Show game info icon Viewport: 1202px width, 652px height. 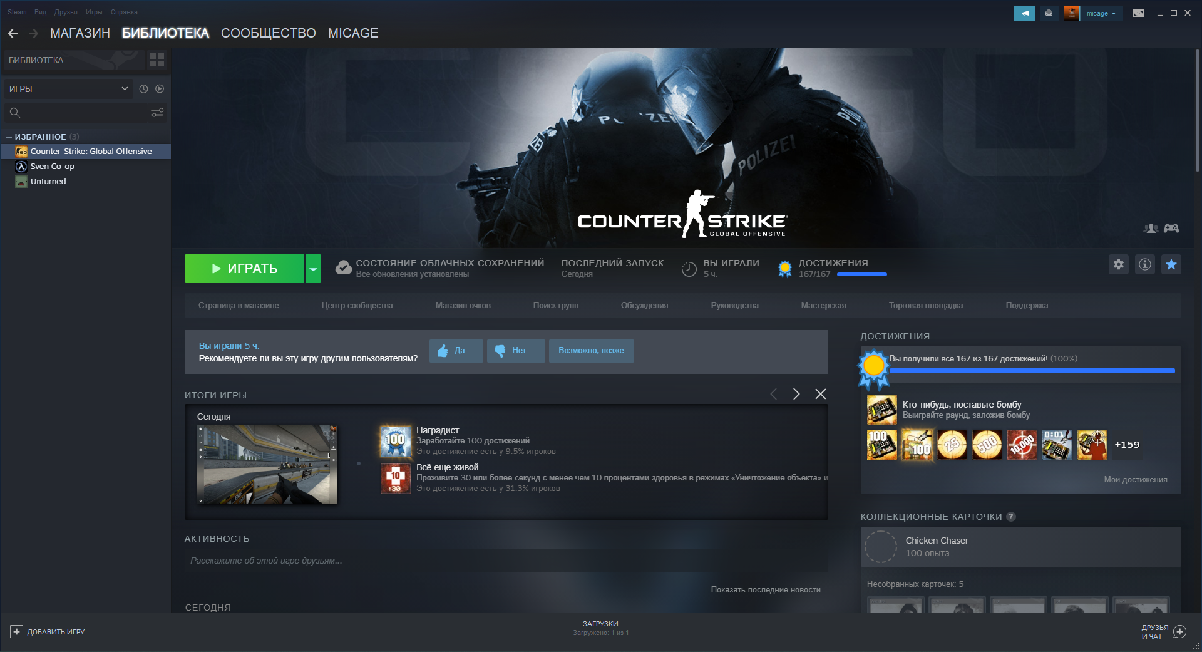pyautogui.click(x=1145, y=264)
